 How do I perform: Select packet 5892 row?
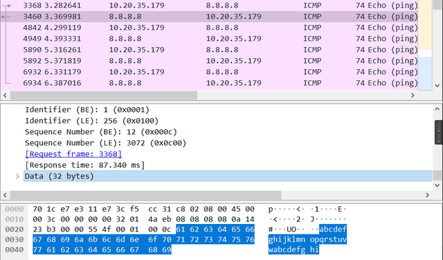point(209,61)
